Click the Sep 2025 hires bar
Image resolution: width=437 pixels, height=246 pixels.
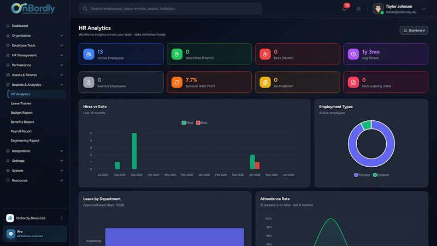pyautogui.click(x=134, y=151)
